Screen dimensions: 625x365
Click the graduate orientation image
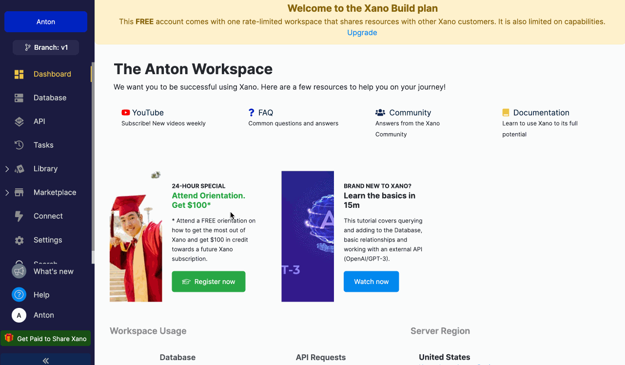coord(136,236)
